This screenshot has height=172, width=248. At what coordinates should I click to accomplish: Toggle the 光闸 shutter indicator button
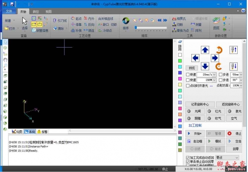(x=195, y=111)
